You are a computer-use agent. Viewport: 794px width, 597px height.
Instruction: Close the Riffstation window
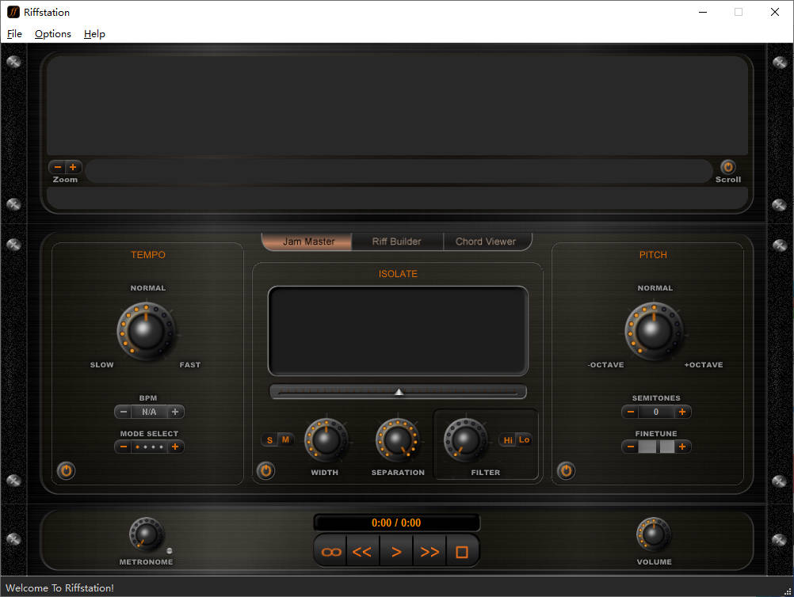(775, 12)
